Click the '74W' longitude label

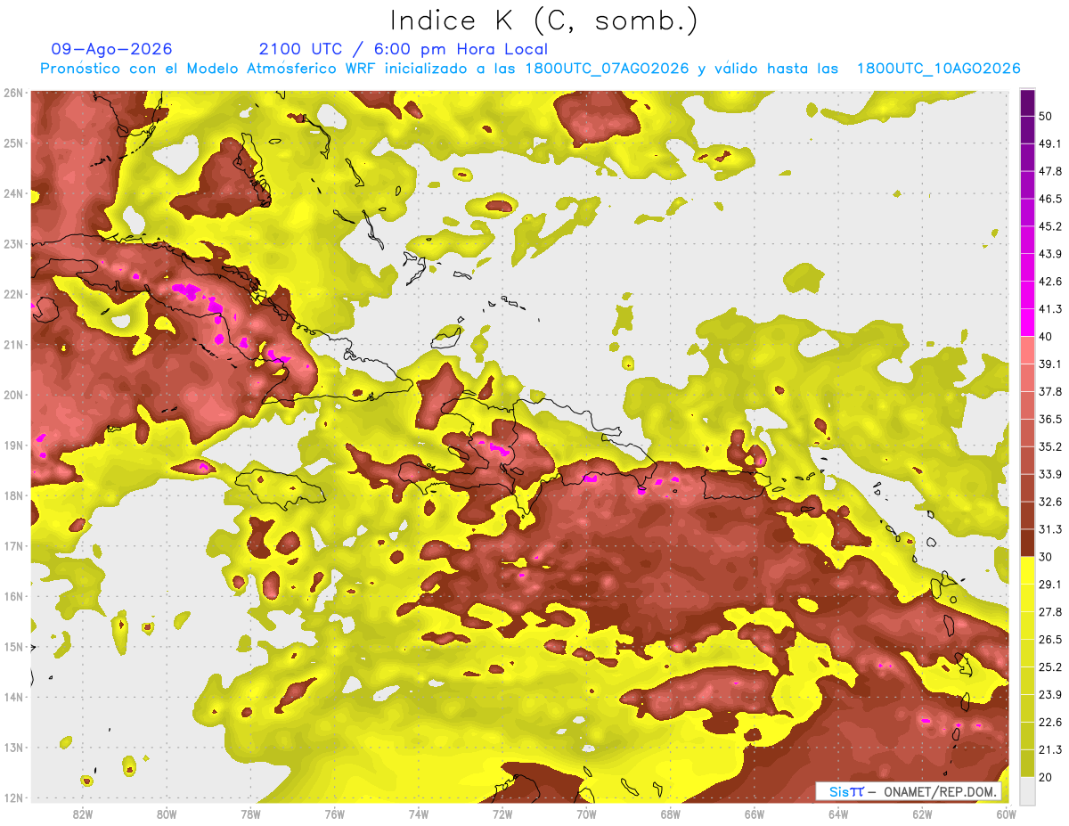point(419,814)
